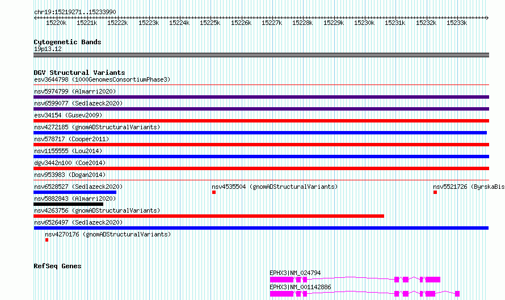Open variant nsv5521726 label at right edge
The width and height of the screenshot is (505, 300).
coord(469,187)
